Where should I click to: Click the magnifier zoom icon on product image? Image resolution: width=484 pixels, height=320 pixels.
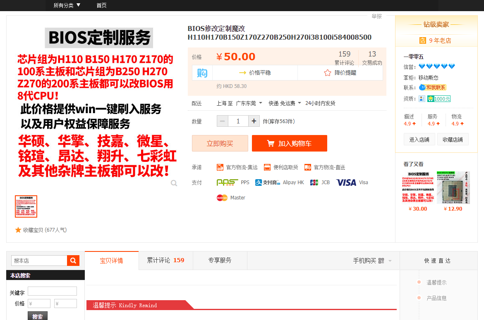pos(174,183)
